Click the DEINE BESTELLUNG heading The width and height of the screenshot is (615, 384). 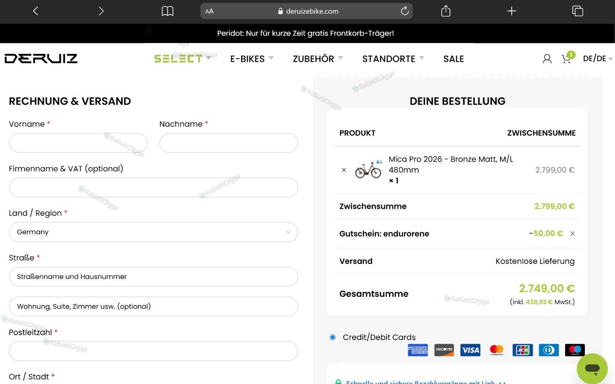coord(458,101)
